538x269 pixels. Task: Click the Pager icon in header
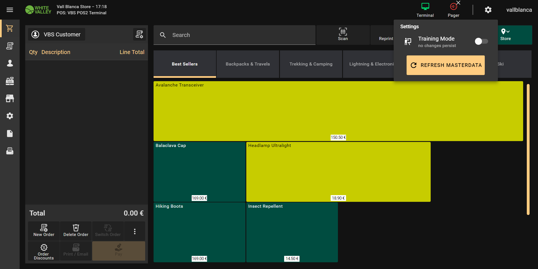[453, 10]
